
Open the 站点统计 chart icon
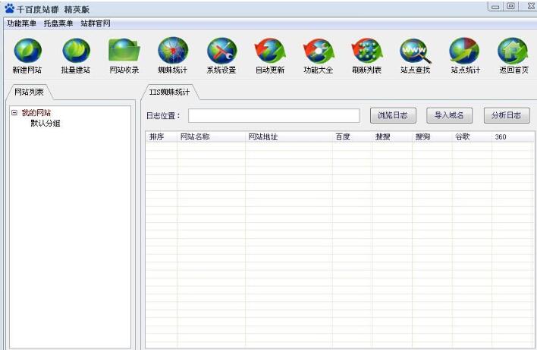pyautogui.click(x=465, y=51)
